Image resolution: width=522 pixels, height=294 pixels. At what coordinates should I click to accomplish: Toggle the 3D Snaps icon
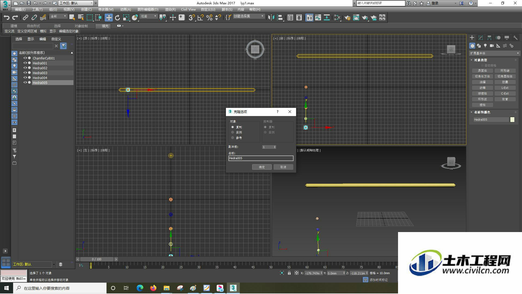[x=192, y=18]
